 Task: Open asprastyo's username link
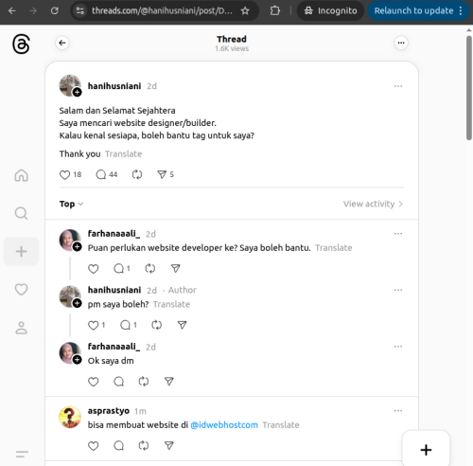coord(109,411)
